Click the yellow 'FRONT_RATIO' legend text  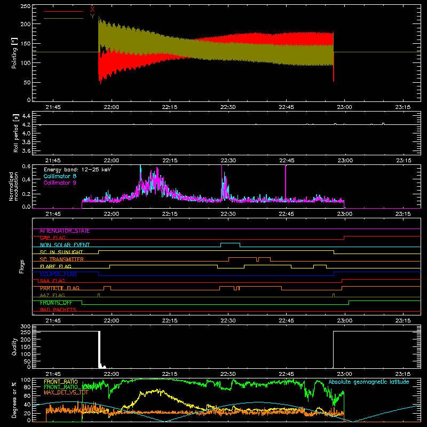pos(61,382)
